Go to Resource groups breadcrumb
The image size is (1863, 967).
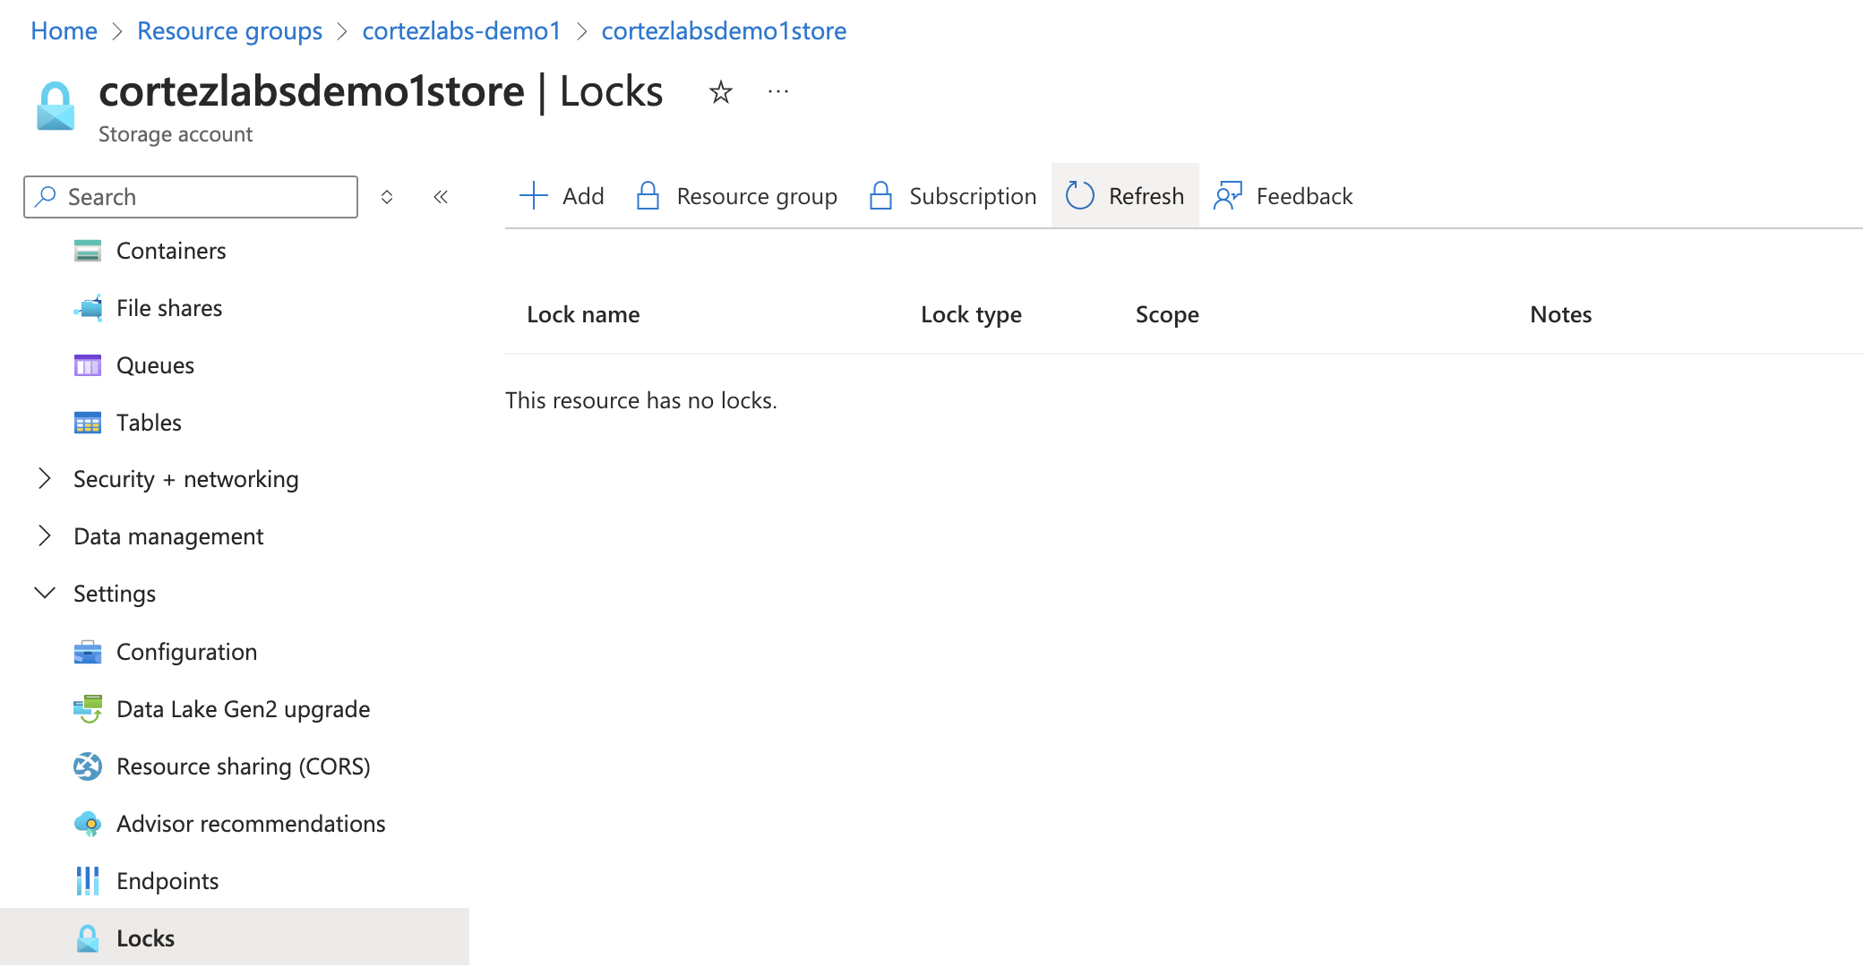[229, 30]
